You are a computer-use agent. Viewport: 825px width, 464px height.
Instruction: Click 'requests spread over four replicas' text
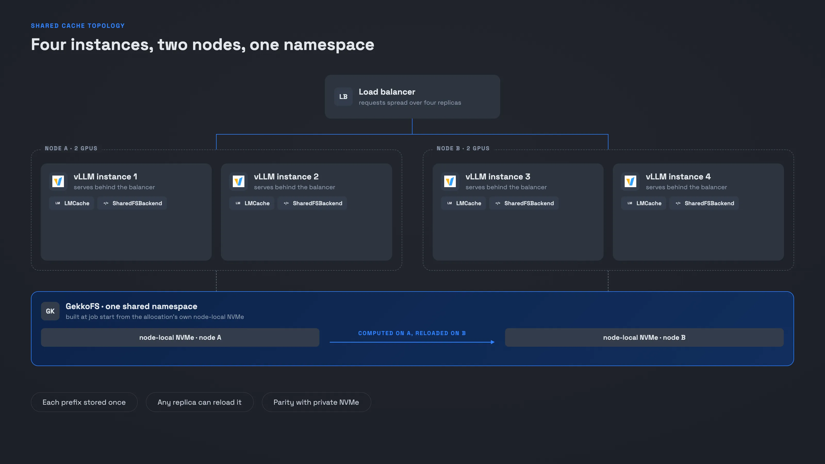point(410,103)
